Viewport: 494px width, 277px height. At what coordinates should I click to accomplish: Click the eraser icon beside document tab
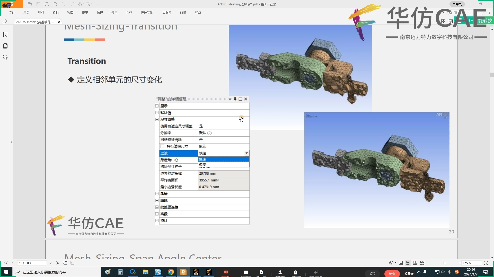coord(5,22)
